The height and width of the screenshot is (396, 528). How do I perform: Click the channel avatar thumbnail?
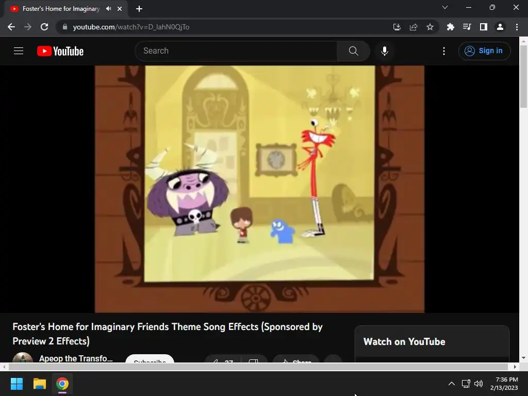23,358
